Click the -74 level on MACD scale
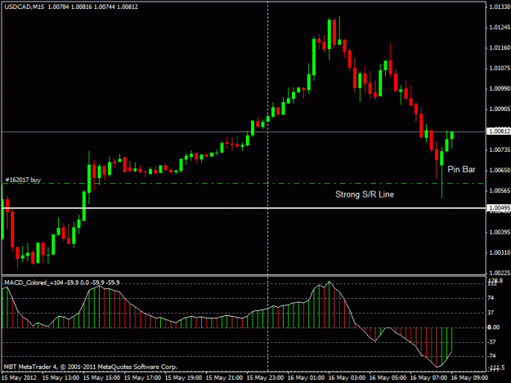The width and height of the screenshot is (511, 383). coord(491,356)
